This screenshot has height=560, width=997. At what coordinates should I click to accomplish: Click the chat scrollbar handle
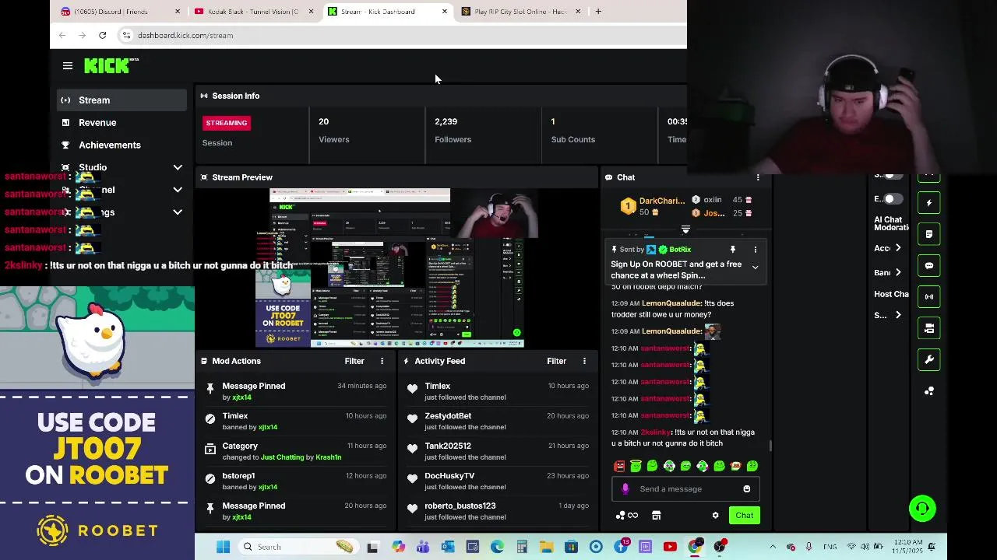coord(770,446)
